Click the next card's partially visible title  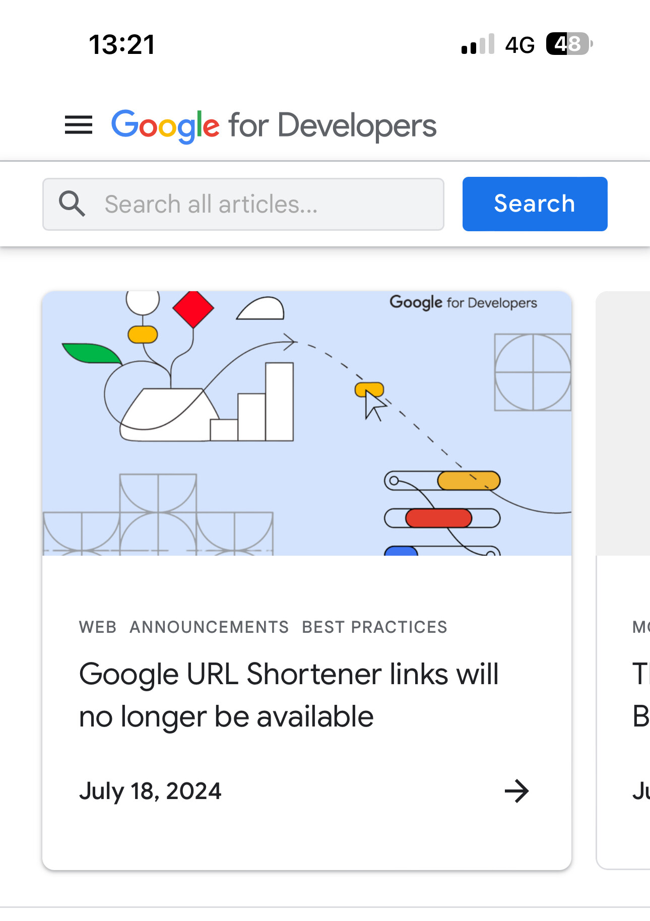coord(641,695)
